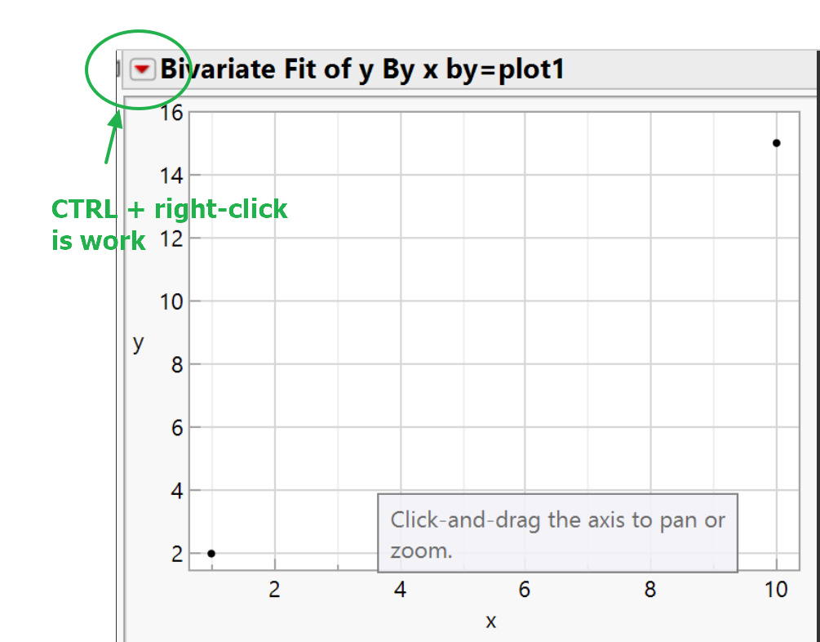Click the 10 tick label on the x axis

777,590
